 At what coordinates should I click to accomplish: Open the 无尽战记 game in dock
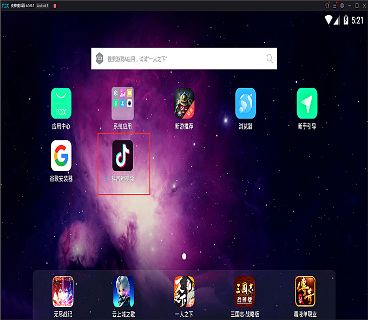point(63,292)
